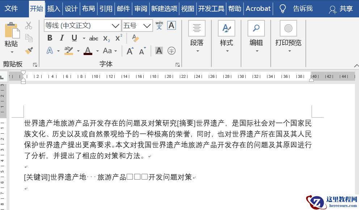359x210 pixels.
Task: Click the vertical ruler on the left
Action: point(3,147)
